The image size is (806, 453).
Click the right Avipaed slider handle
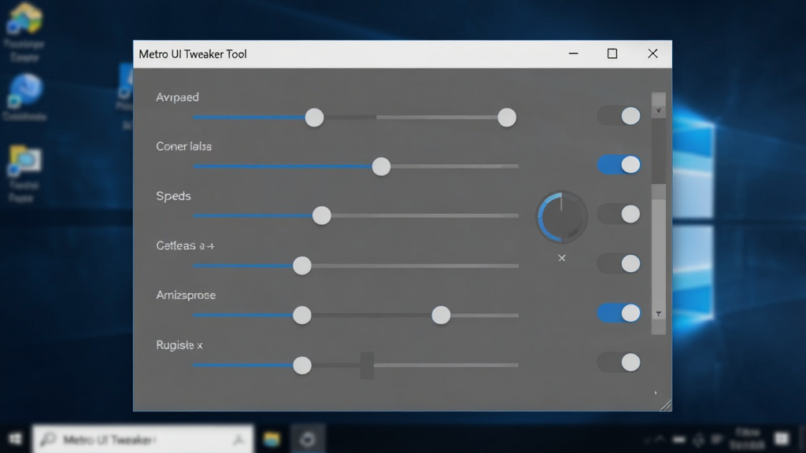point(507,118)
